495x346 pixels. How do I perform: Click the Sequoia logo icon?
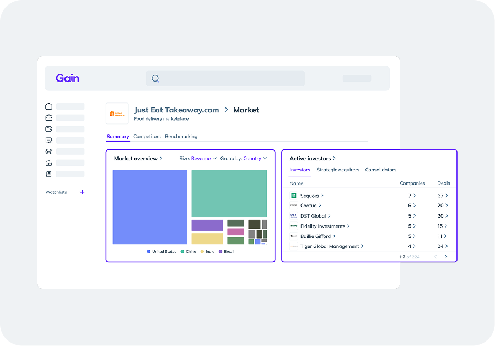pyautogui.click(x=294, y=196)
